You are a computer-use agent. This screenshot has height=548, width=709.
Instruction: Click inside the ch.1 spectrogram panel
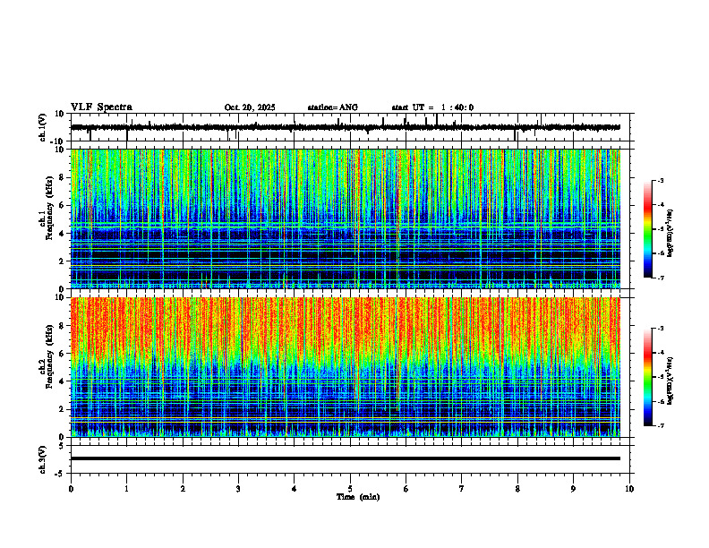tap(345, 218)
